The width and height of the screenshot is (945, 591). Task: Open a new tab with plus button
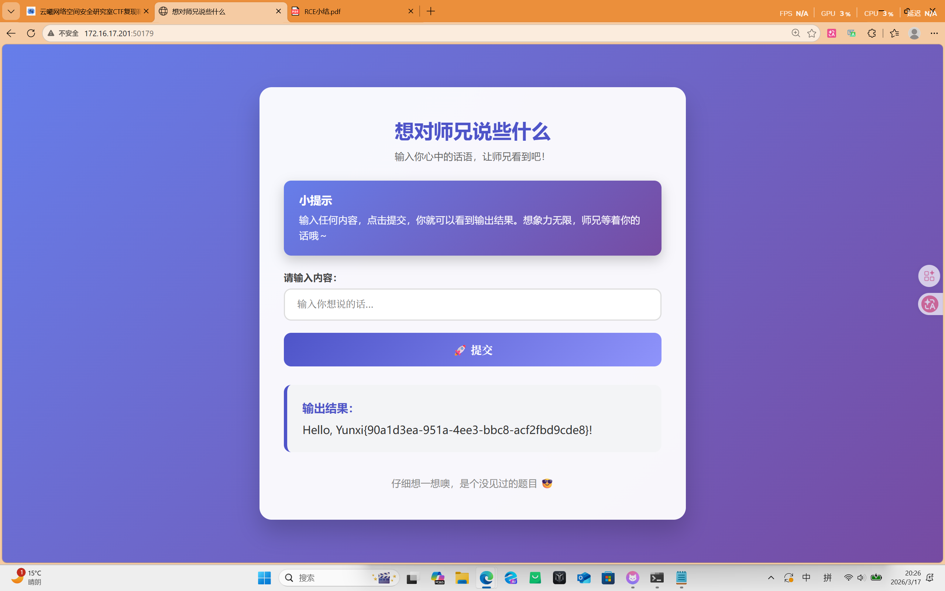(x=431, y=11)
